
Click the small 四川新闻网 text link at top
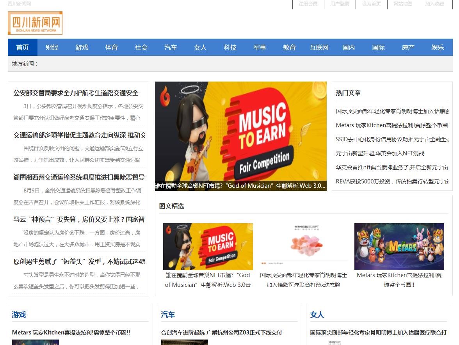coord(20,4)
